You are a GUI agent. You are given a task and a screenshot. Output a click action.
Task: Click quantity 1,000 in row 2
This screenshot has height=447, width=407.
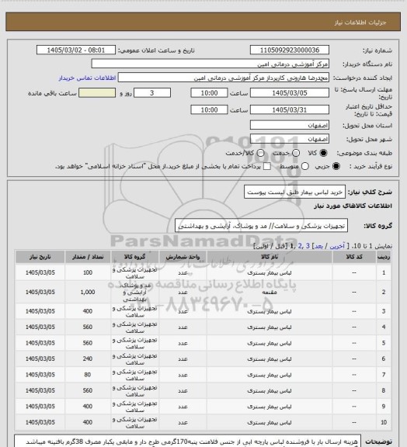coord(88,293)
